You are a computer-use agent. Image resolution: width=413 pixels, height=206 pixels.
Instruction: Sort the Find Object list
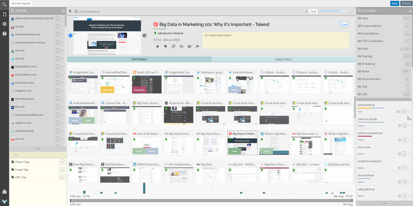(410, 11)
